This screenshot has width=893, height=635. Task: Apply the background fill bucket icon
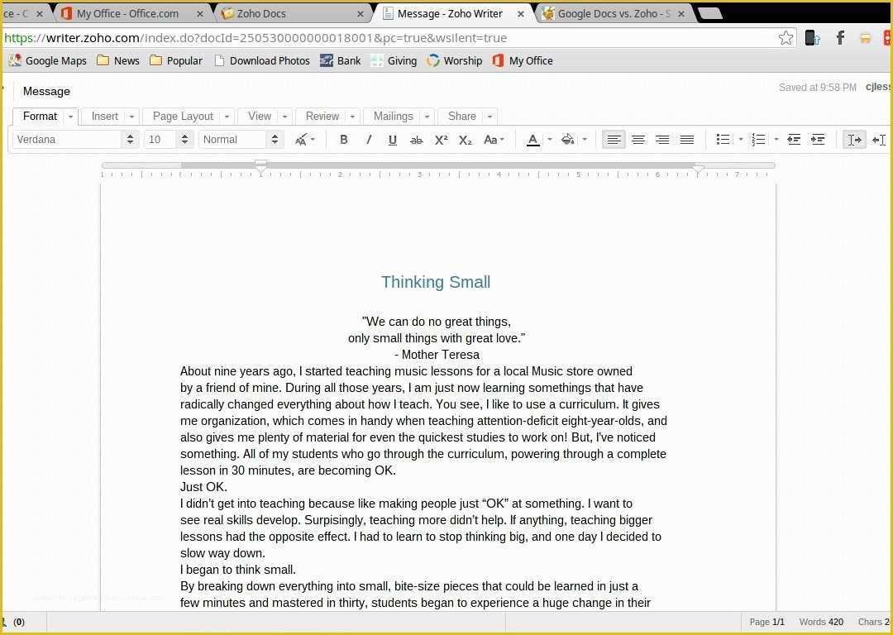pos(567,140)
